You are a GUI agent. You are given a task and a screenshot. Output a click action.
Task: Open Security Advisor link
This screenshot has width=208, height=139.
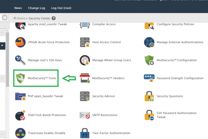click(104, 96)
